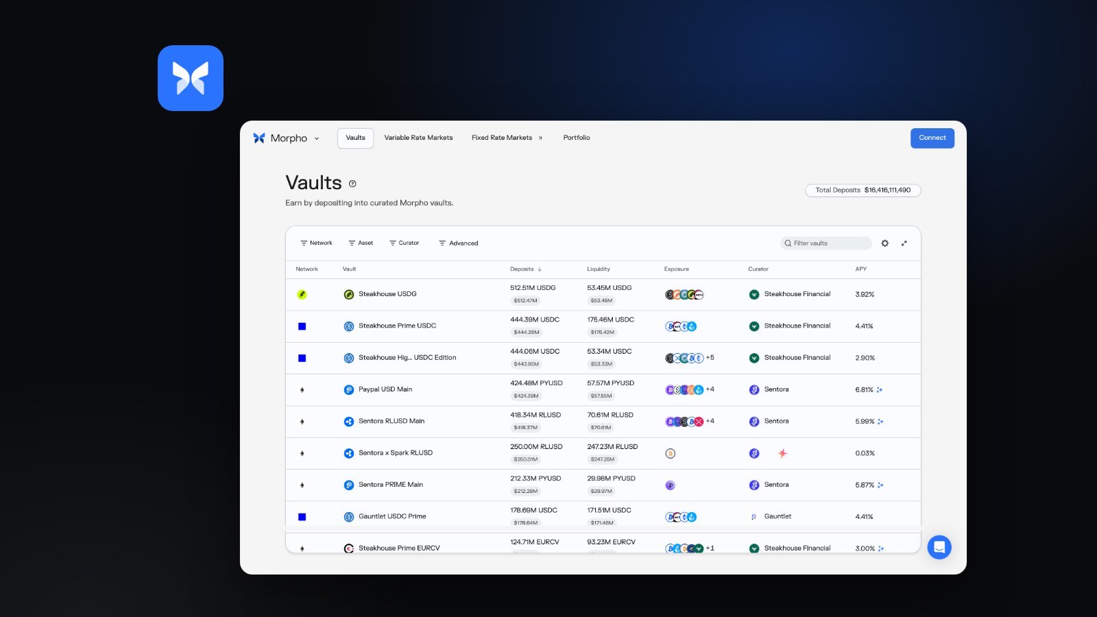Click Base network icon in Steakhouse Prime USDC row

[x=302, y=326]
